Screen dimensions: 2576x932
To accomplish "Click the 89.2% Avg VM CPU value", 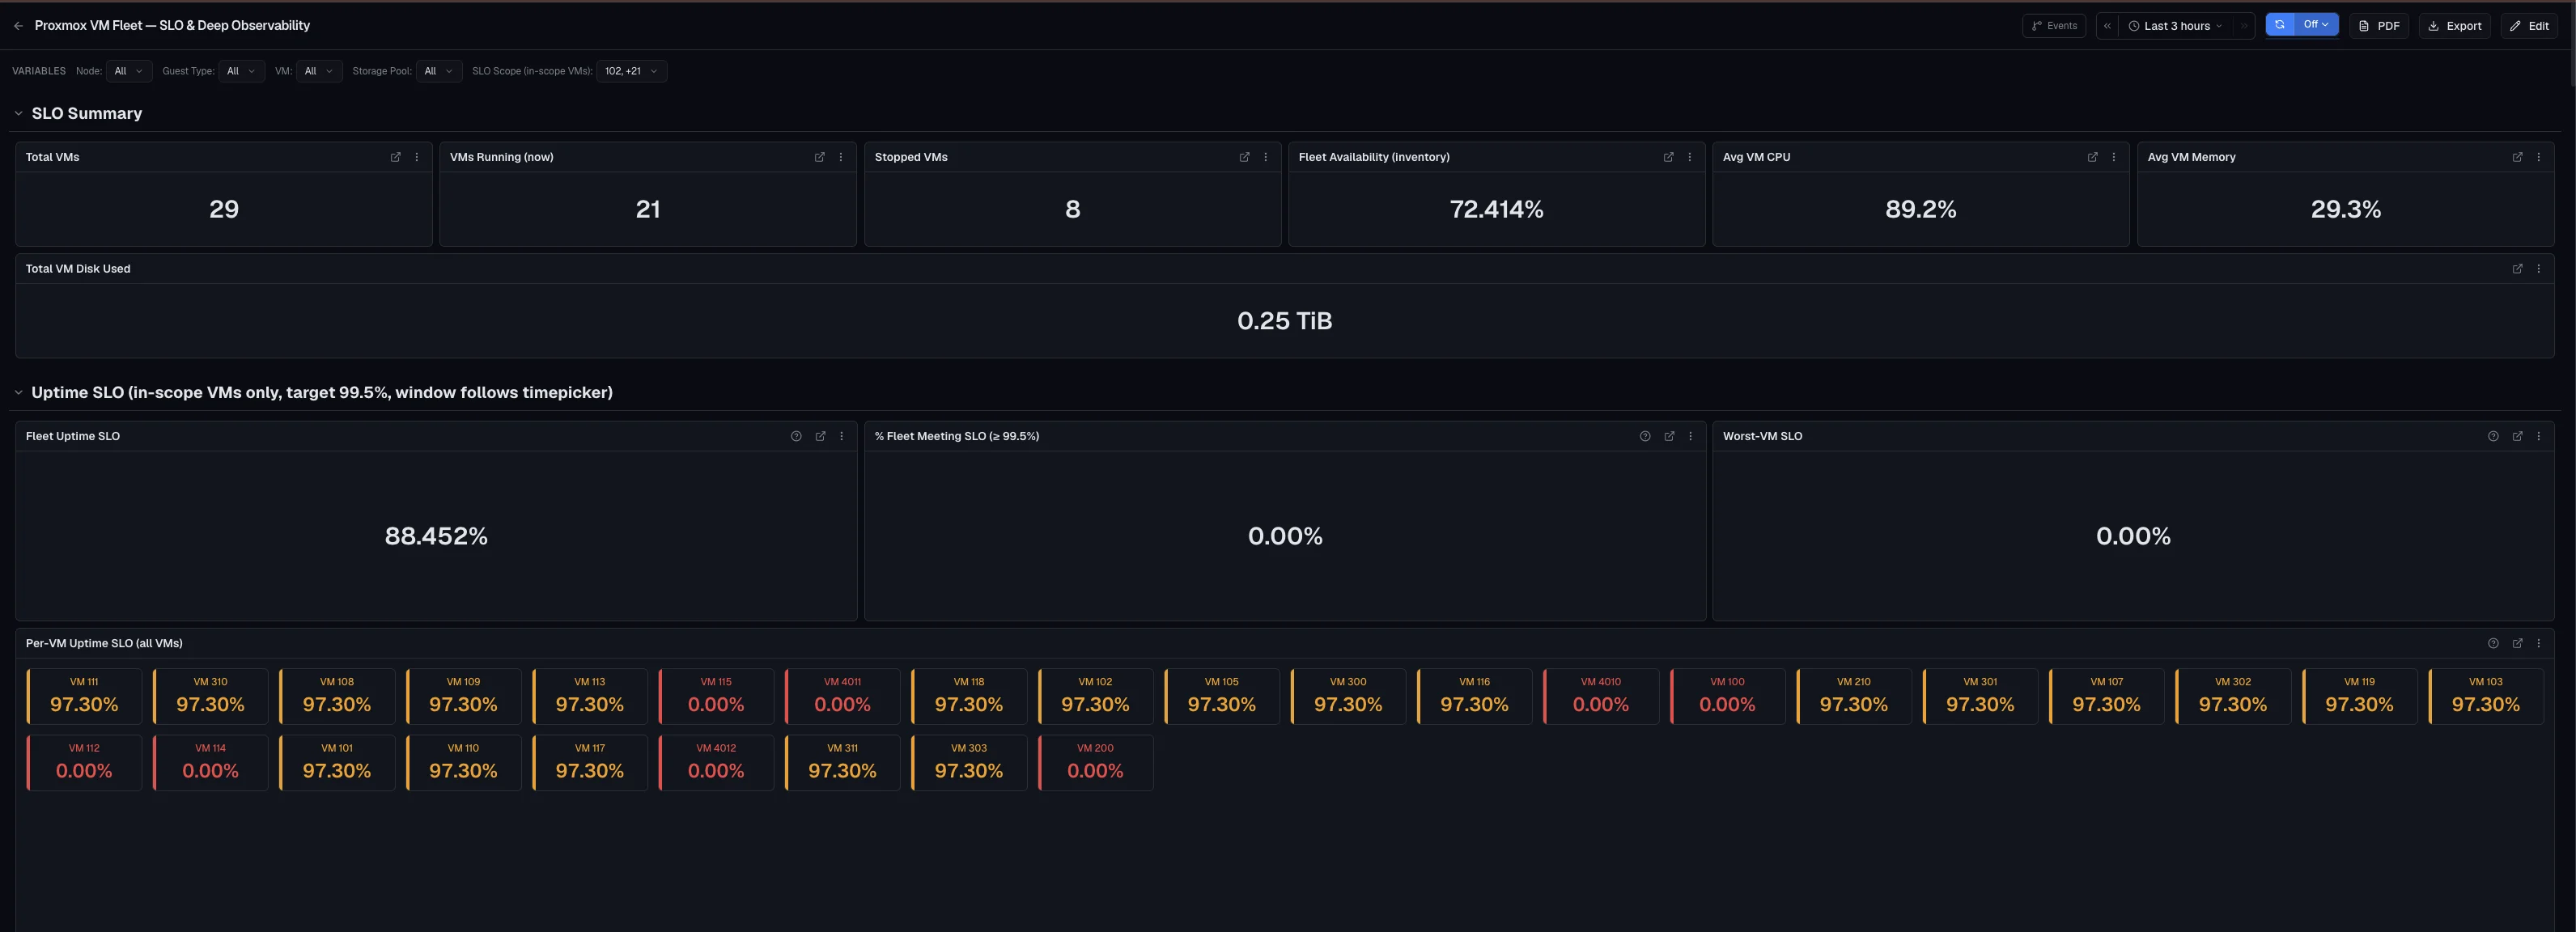I will (x=1921, y=209).
